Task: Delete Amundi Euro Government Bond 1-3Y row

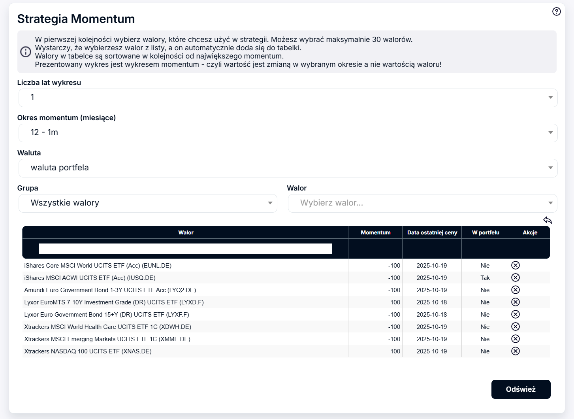Action: pyautogui.click(x=515, y=290)
